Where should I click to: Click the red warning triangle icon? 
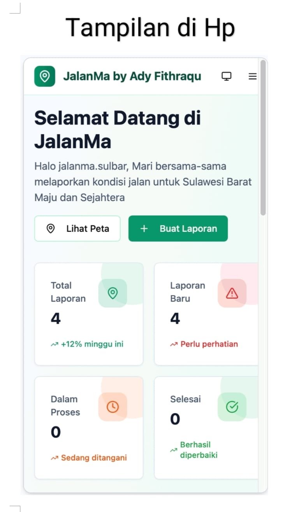[x=232, y=293]
